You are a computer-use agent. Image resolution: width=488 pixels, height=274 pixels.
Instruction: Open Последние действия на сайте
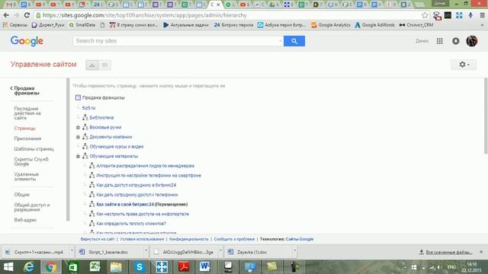click(x=27, y=113)
